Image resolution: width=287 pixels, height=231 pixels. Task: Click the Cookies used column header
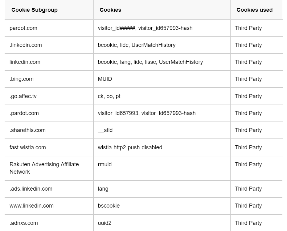[254, 10]
